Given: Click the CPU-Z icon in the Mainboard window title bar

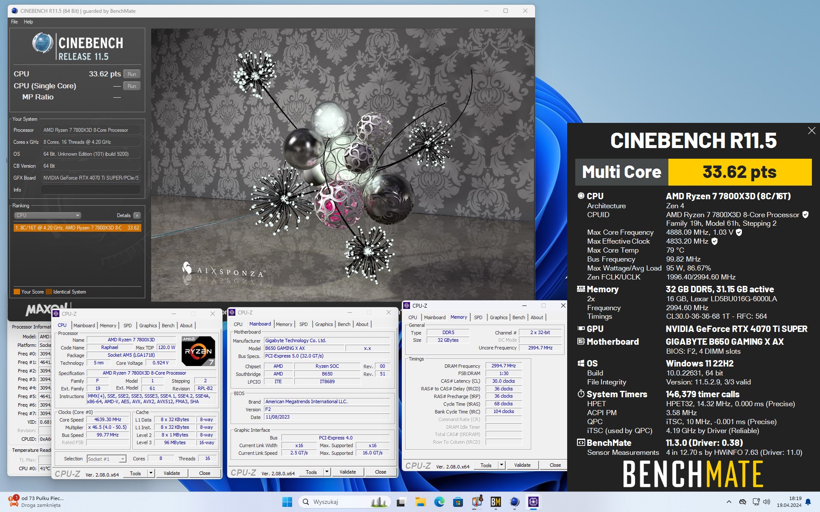Looking at the screenshot, I should point(232,312).
